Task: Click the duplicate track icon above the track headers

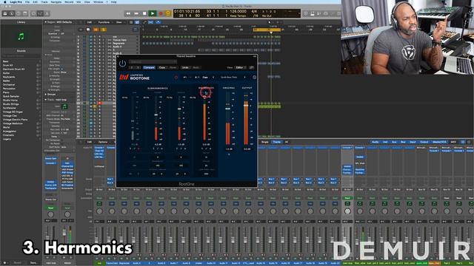Action: (x=88, y=30)
